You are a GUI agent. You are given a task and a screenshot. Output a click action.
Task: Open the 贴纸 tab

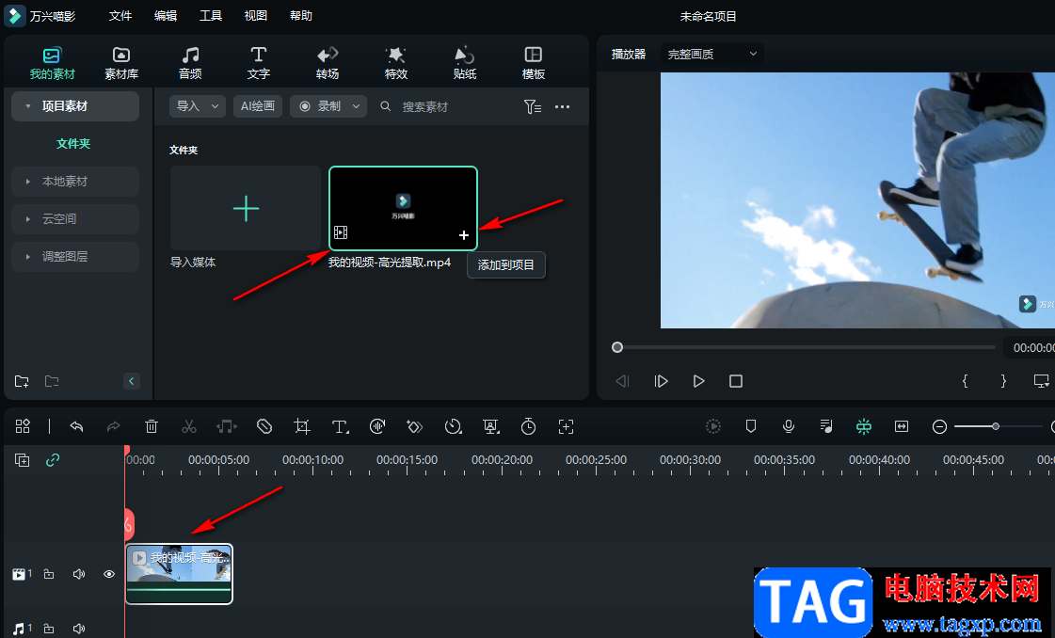[x=465, y=63]
